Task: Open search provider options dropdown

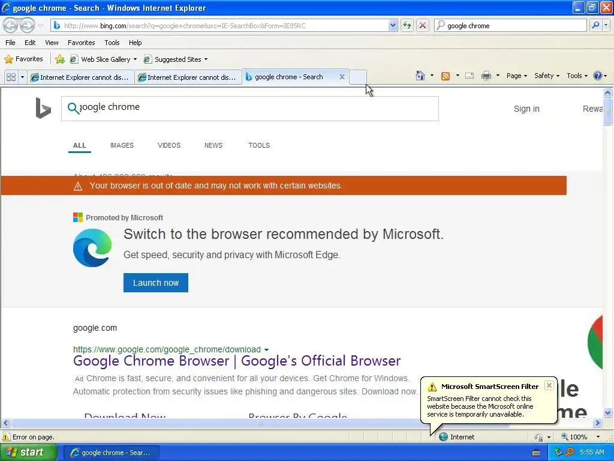Action: click(606, 25)
